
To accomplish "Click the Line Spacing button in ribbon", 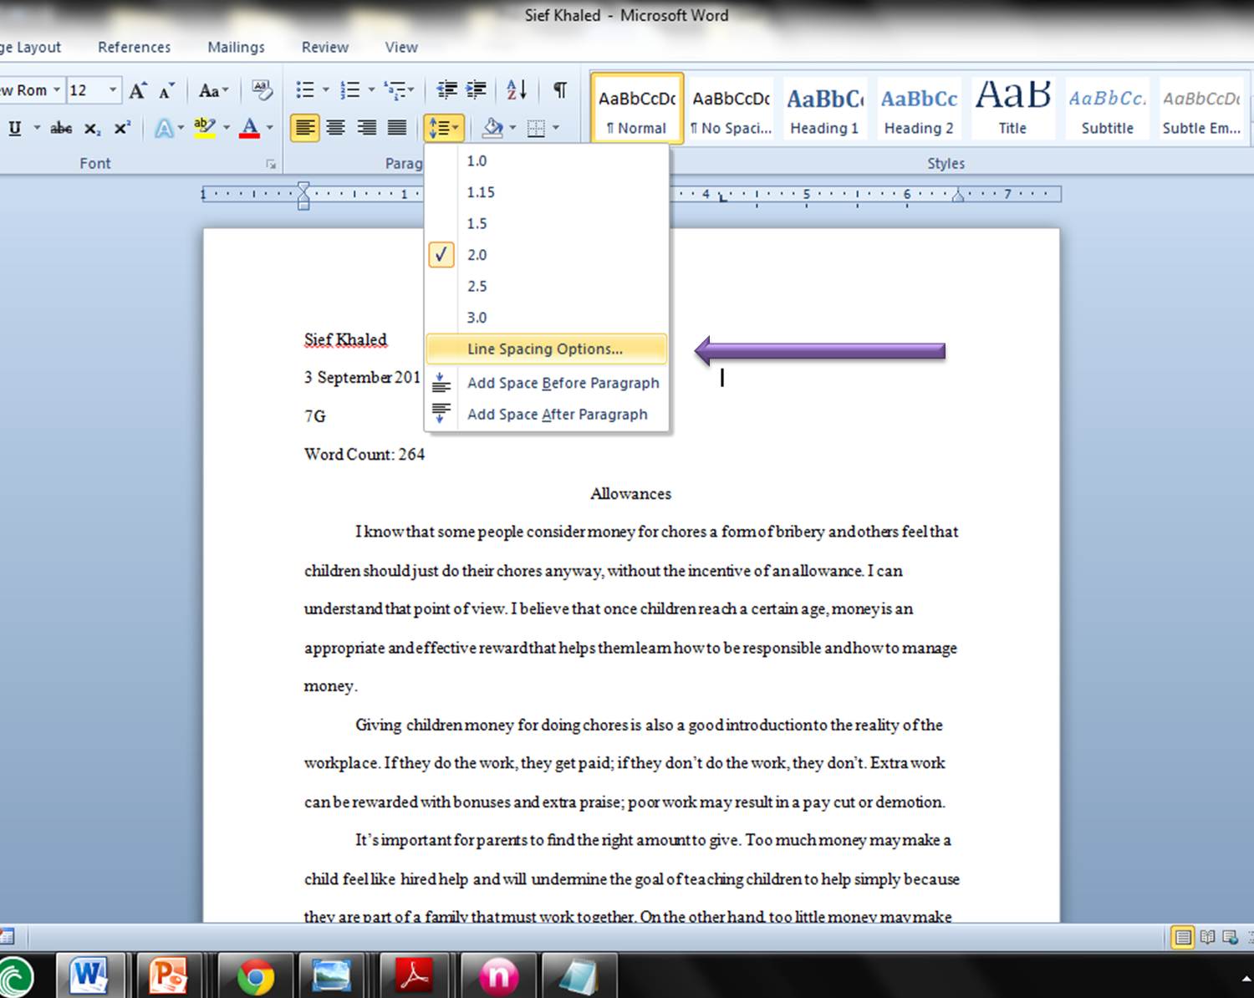I will 443,128.
